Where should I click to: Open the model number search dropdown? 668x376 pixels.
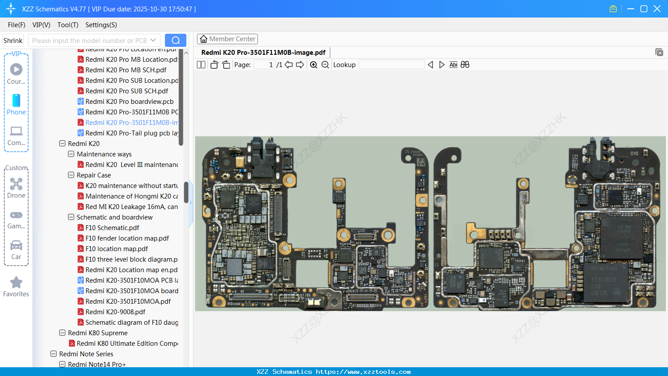pyautogui.click(x=153, y=40)
